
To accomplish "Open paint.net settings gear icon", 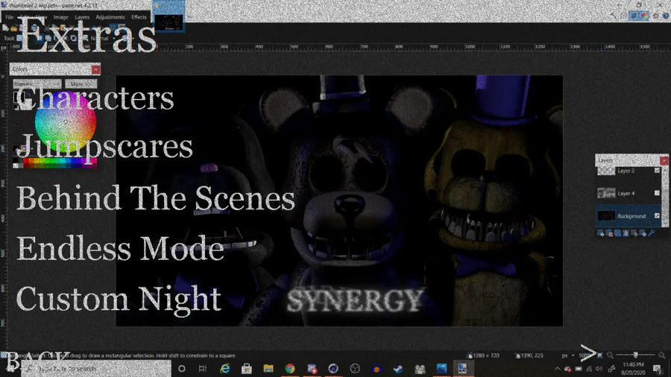I will (x=655, y=16).
